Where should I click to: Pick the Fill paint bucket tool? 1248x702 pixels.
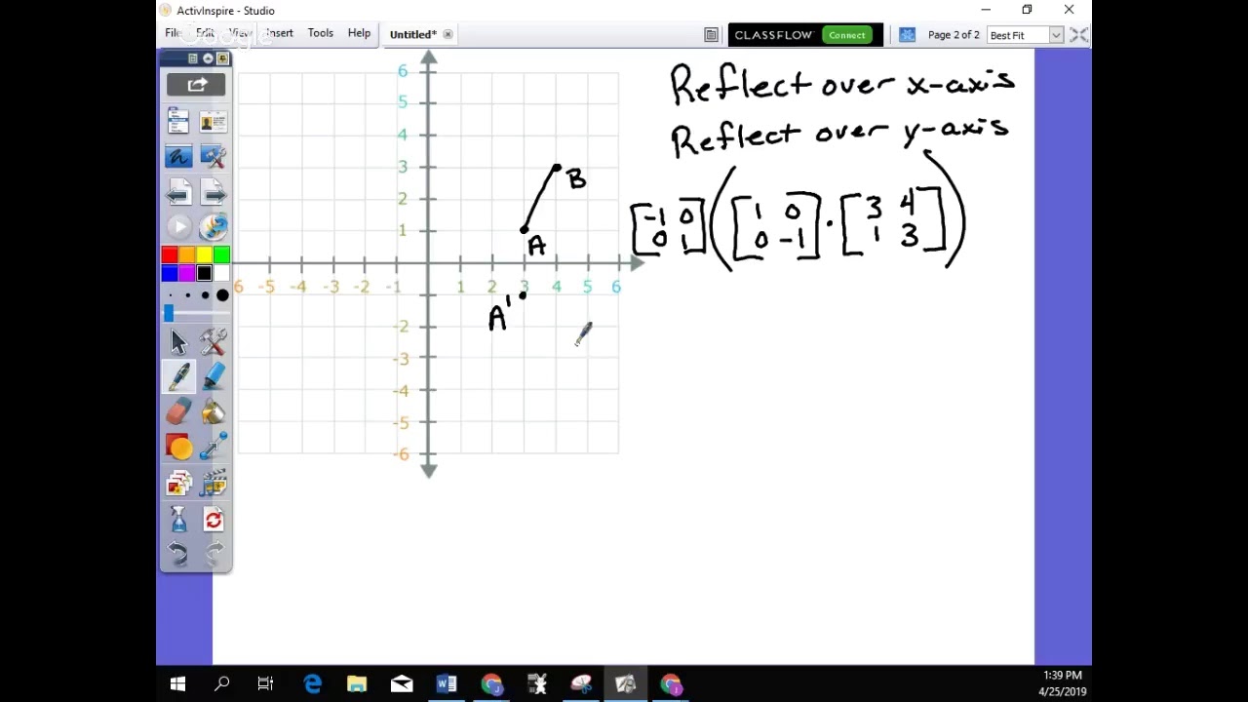point(214,412)
